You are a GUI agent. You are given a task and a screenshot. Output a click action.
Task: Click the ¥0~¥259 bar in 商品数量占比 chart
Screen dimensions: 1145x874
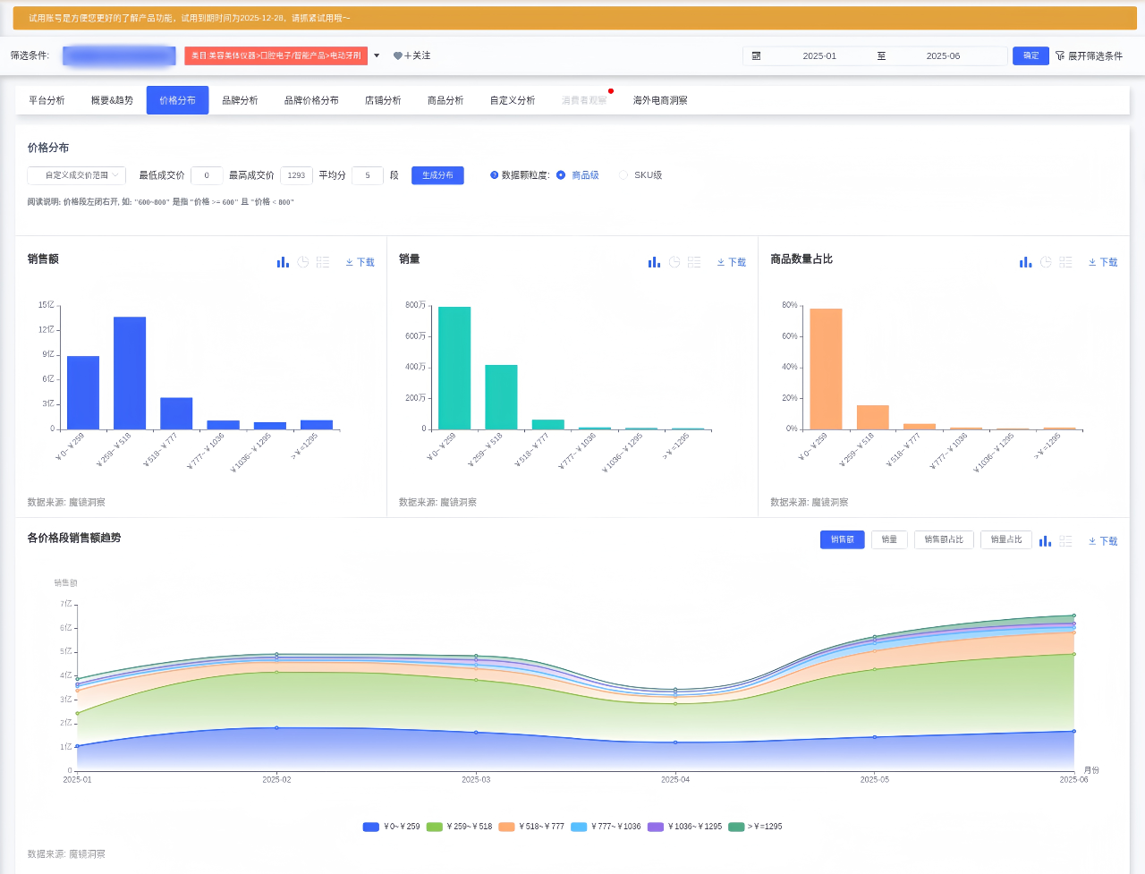tap(826, 369)
